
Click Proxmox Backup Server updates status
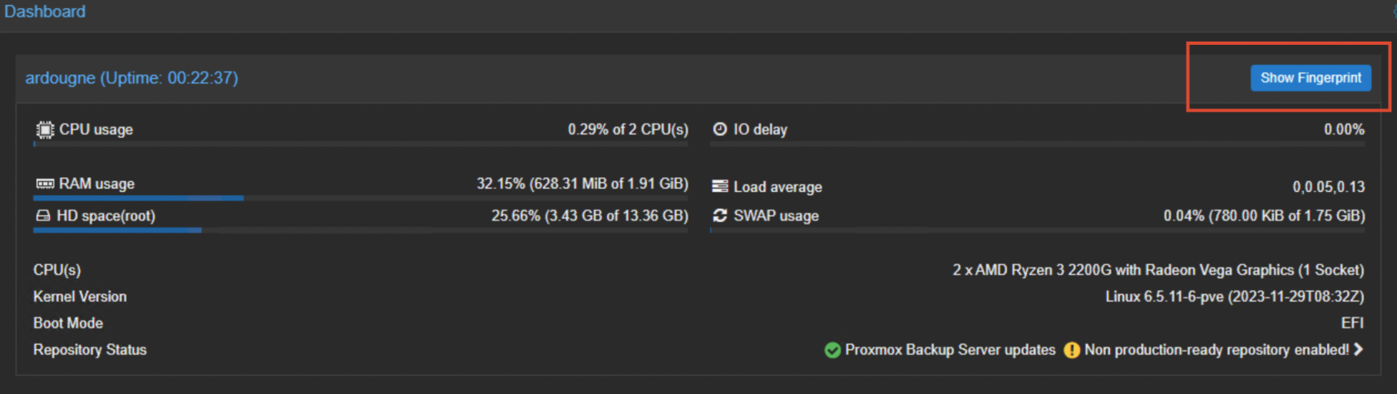coord(950,350)
